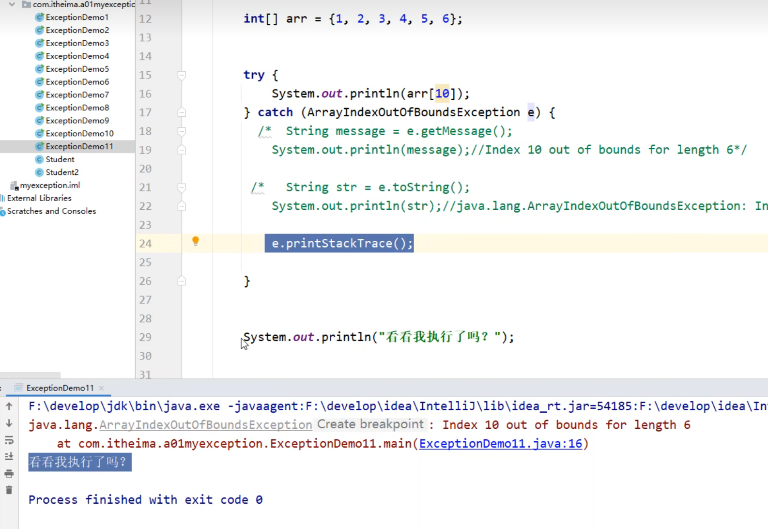This screenshot has height=529, width=768.
Task: Click Create breakpoint in console output
Action: point(370,424)
